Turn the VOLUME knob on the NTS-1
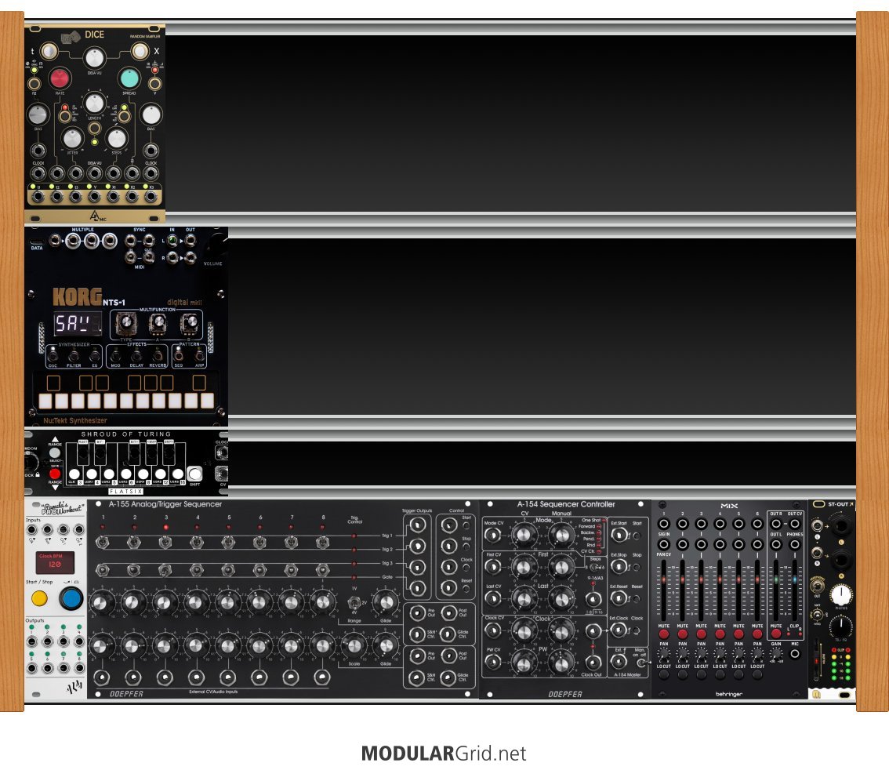Image resolution: width=889 pixels, height=770 pixels. click(218, 245)
